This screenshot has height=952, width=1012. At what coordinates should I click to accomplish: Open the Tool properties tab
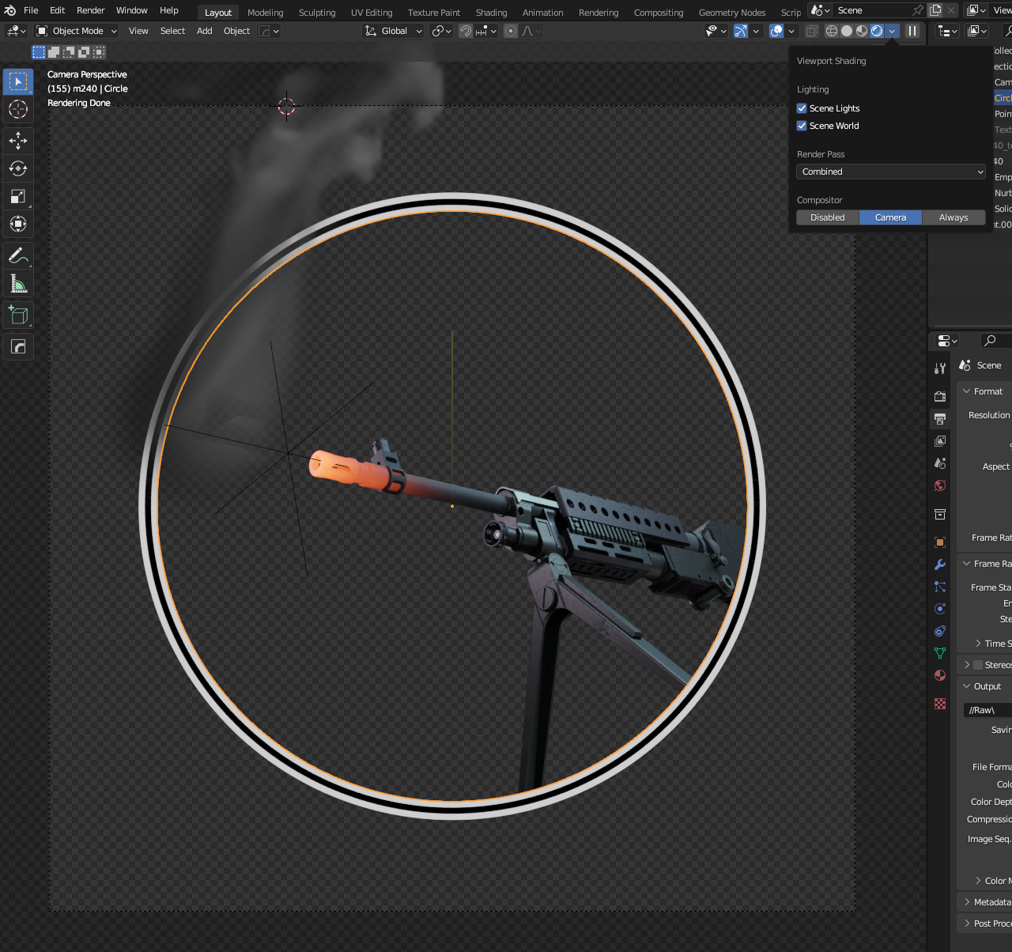tap(940, 368)
